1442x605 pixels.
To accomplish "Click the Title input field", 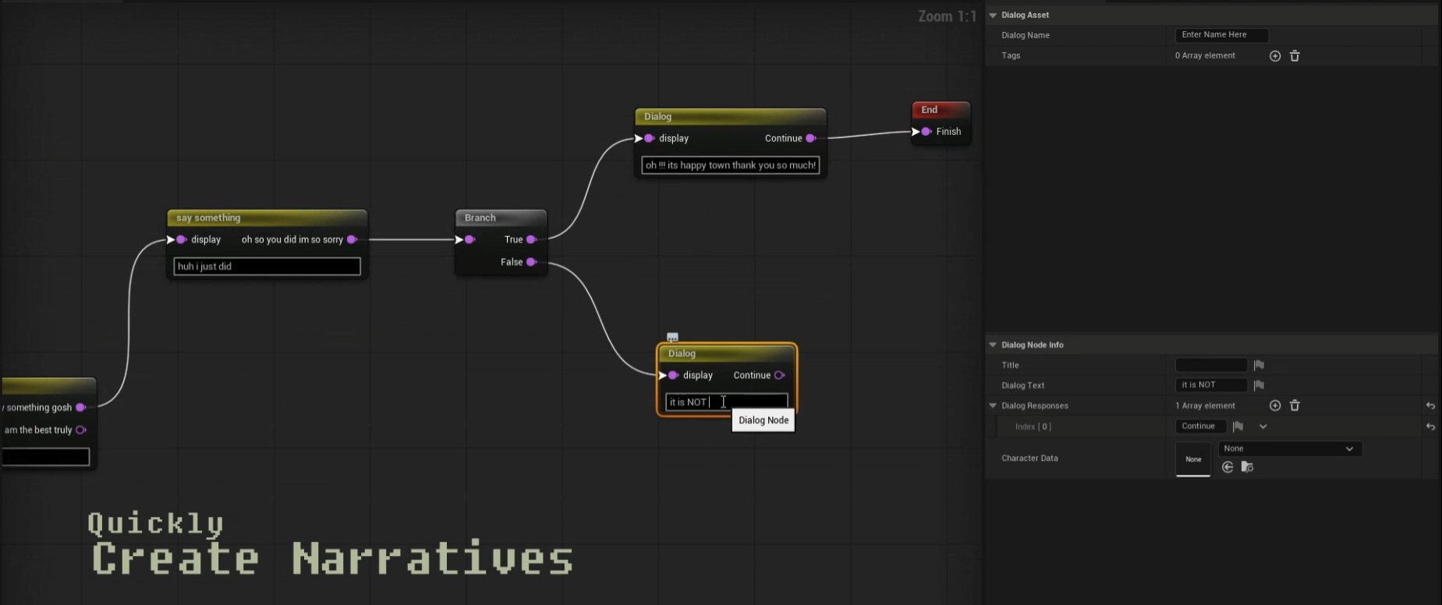I will [x=1211, y=365].
